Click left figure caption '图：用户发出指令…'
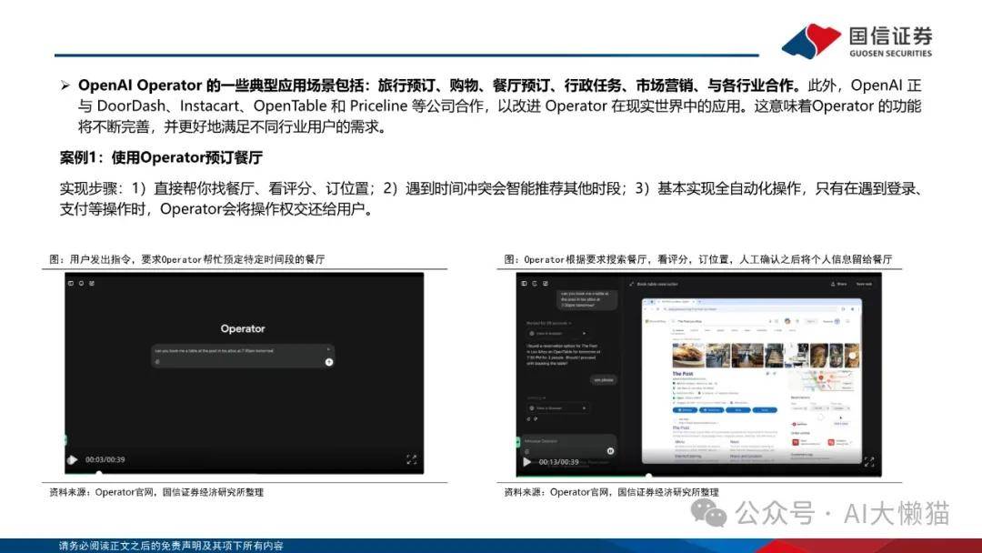 click(x=186, y=259)
